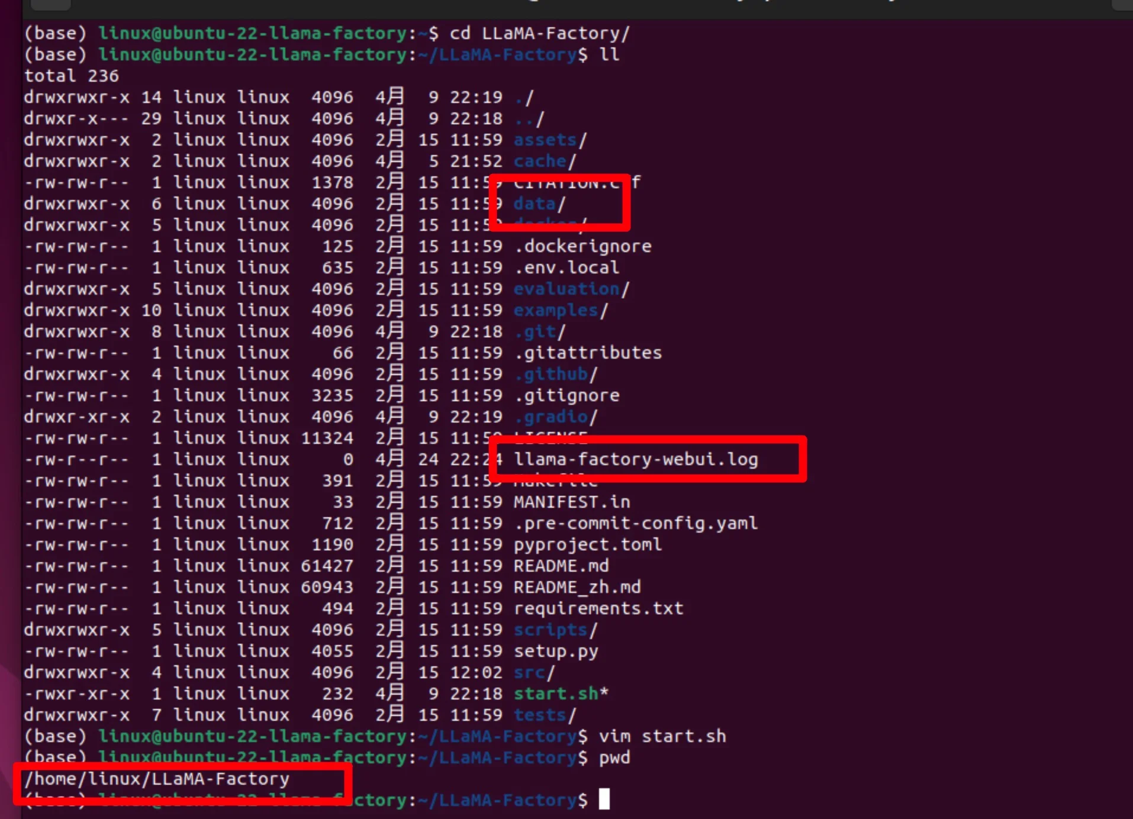Click the cache/ directory entry
The height and width of the screenshot is (819, 1133).
coord(545,161)
